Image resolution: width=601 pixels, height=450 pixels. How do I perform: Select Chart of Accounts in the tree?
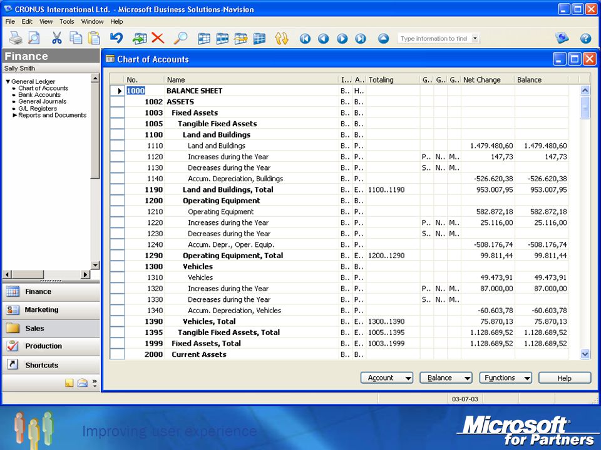pyautogui.click(x=43, y=88)
